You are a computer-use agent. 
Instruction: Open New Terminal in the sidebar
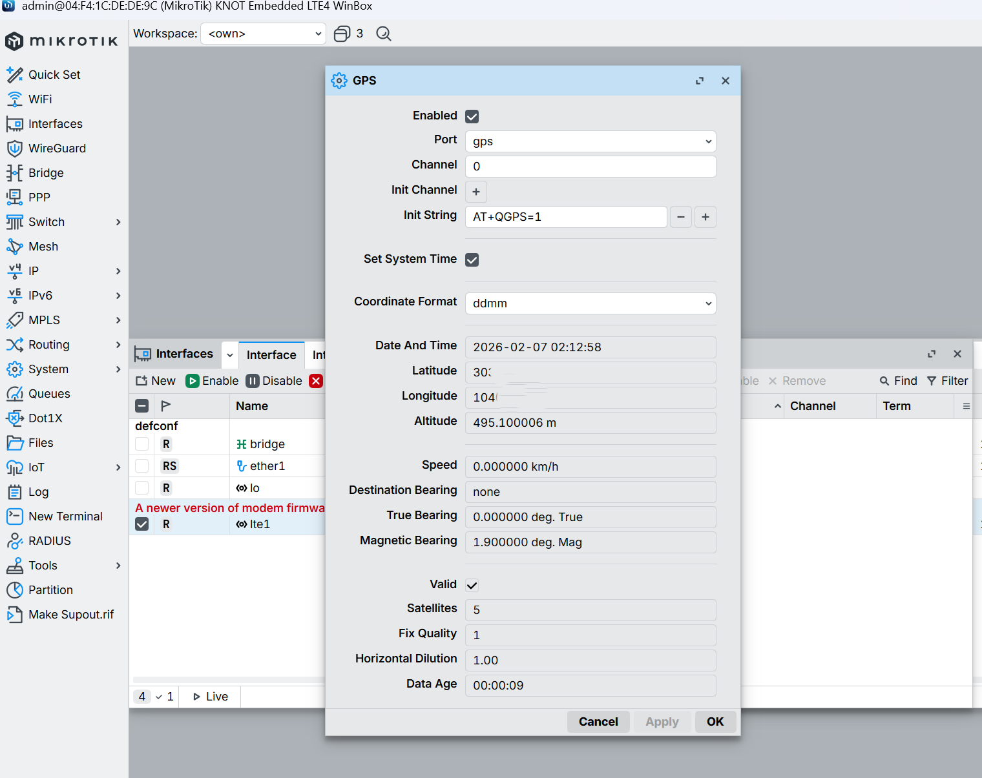click(65, 517)
